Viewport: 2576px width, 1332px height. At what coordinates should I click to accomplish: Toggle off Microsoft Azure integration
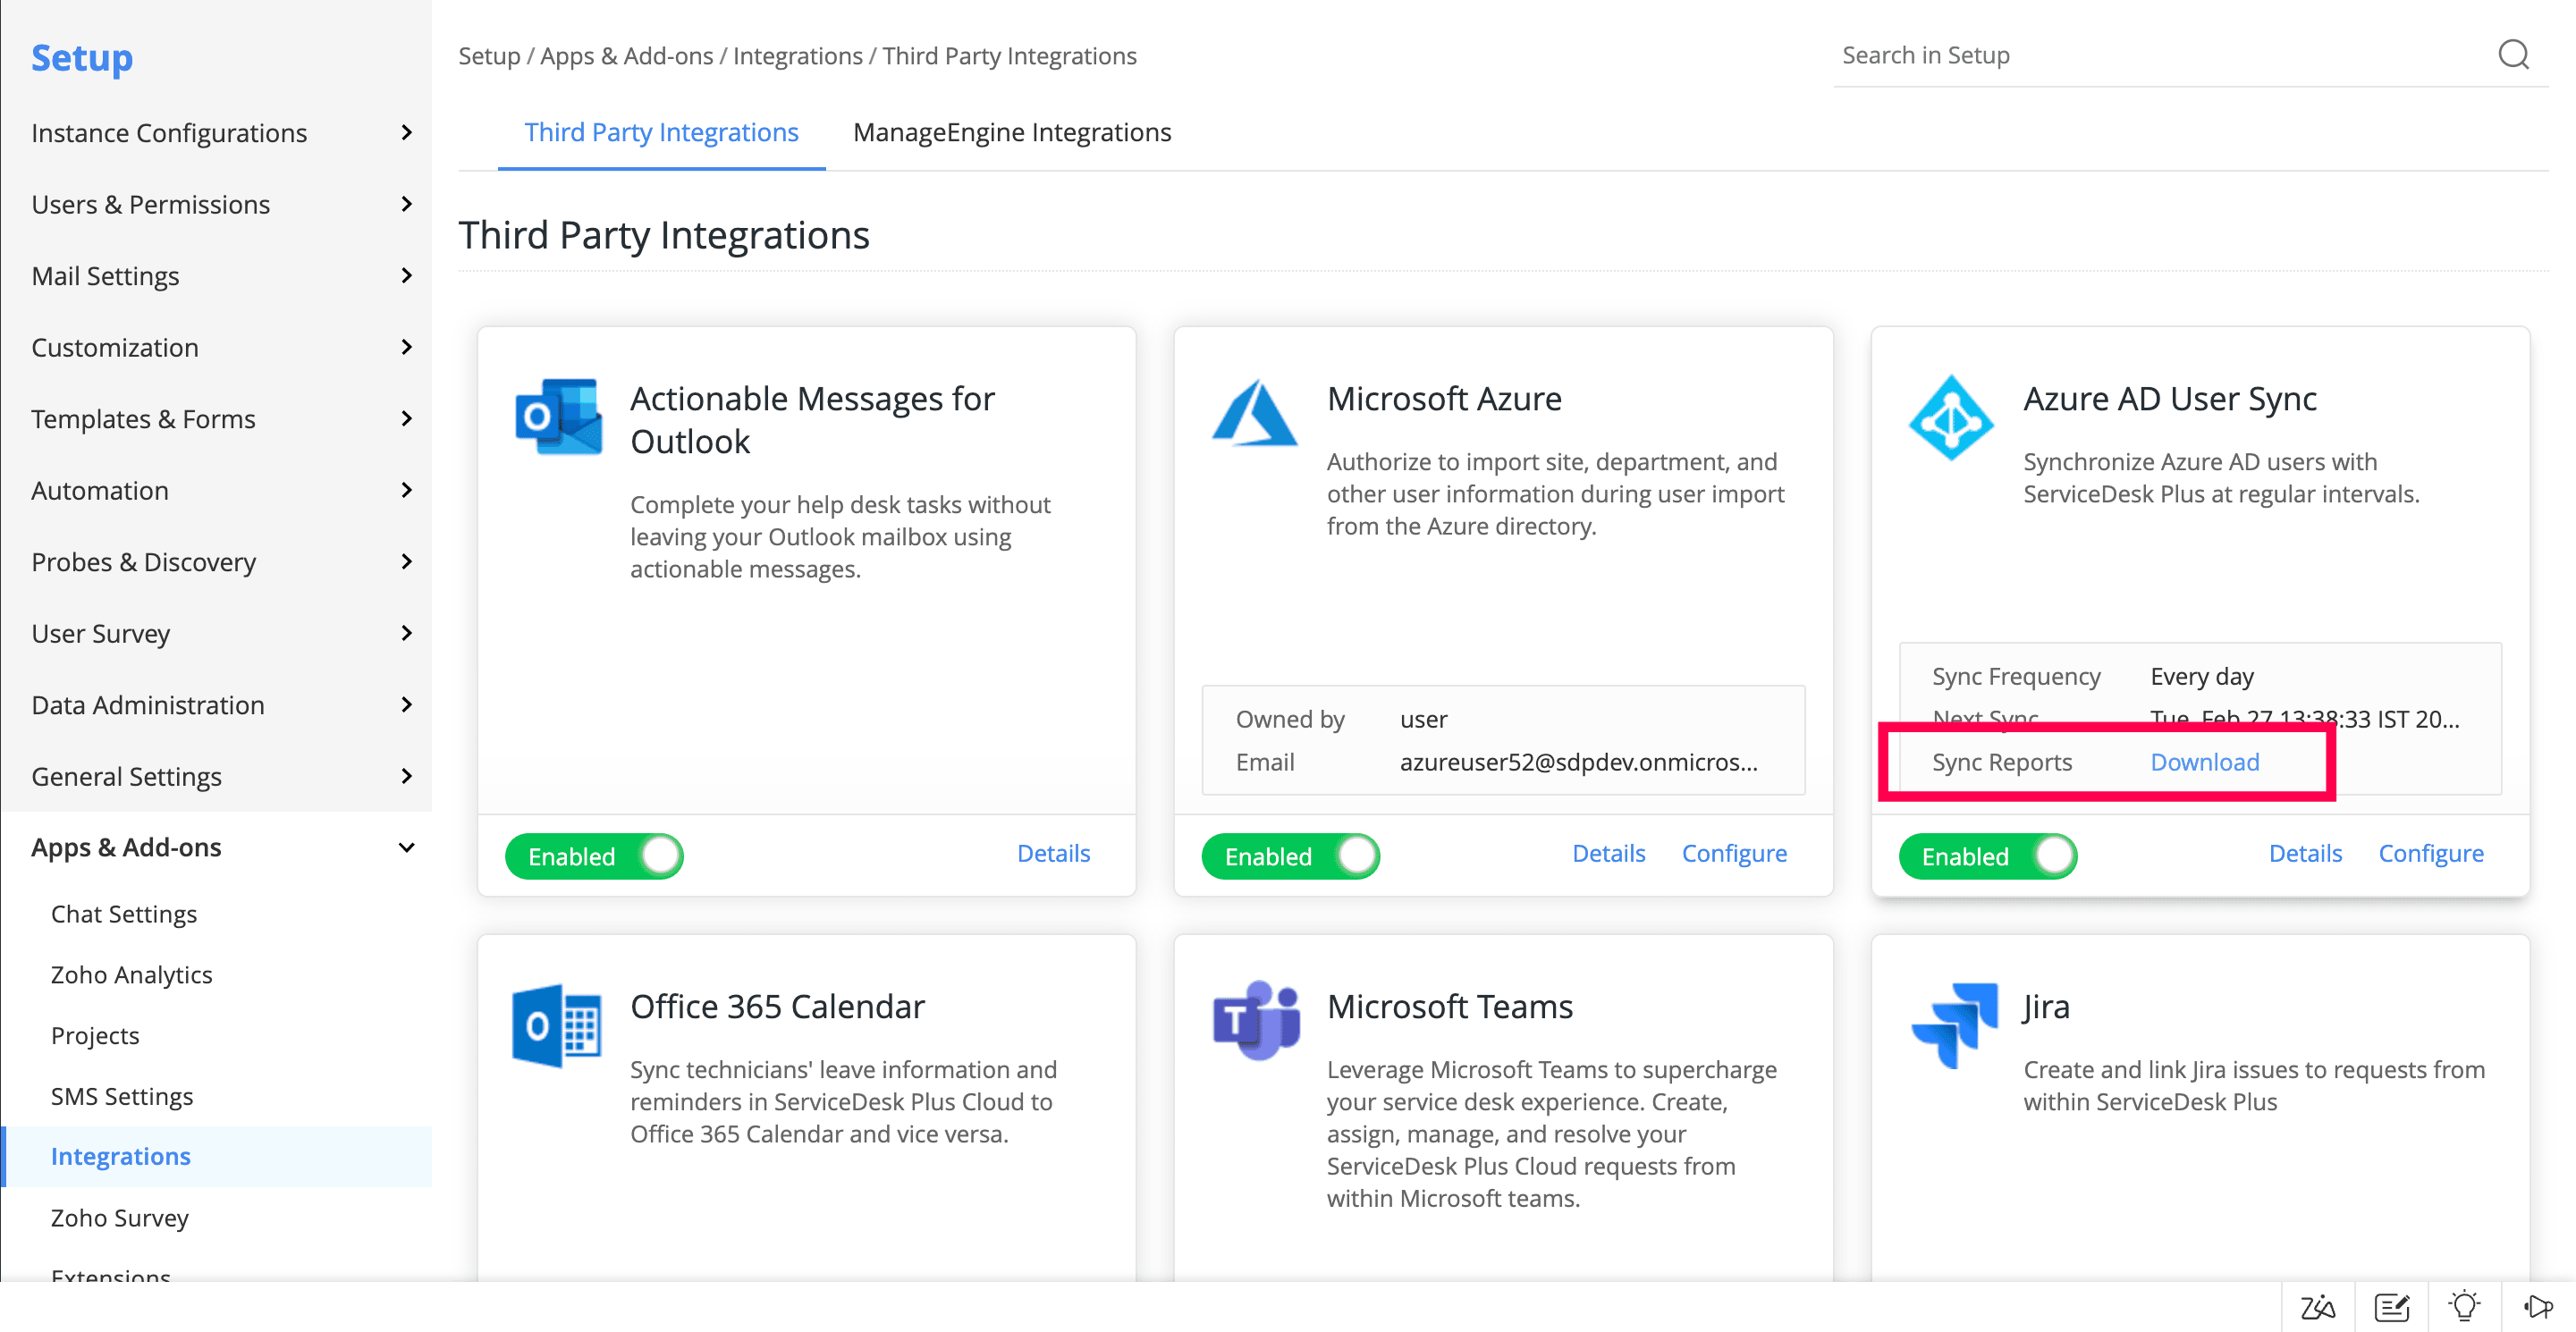(1290, 856)
